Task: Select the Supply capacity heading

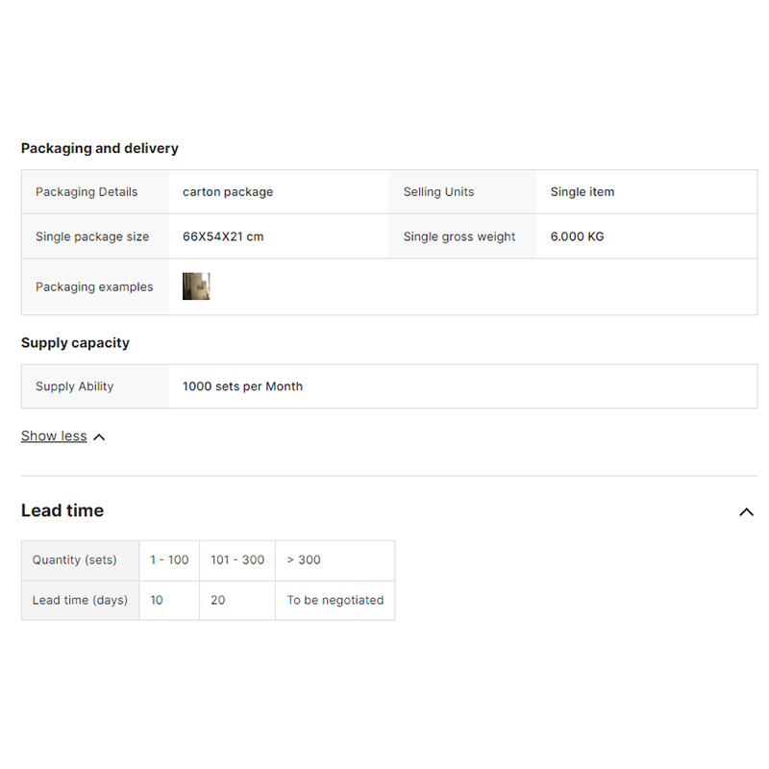Action: (75, 343)
